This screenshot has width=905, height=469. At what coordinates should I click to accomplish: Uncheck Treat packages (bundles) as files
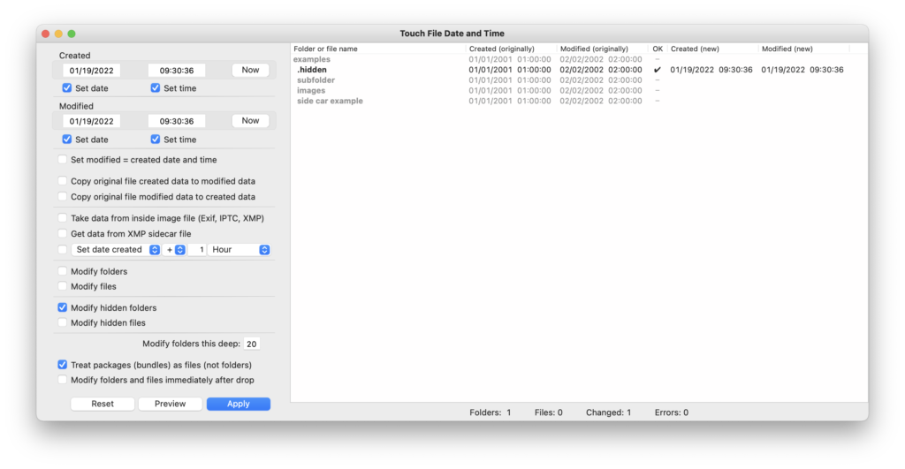tap(63, 365)
